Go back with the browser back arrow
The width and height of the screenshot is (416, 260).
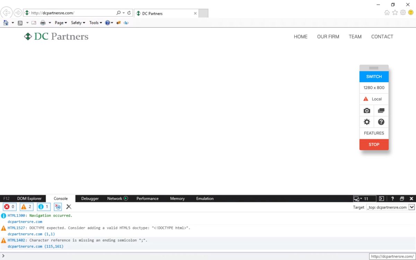point(7,13)
